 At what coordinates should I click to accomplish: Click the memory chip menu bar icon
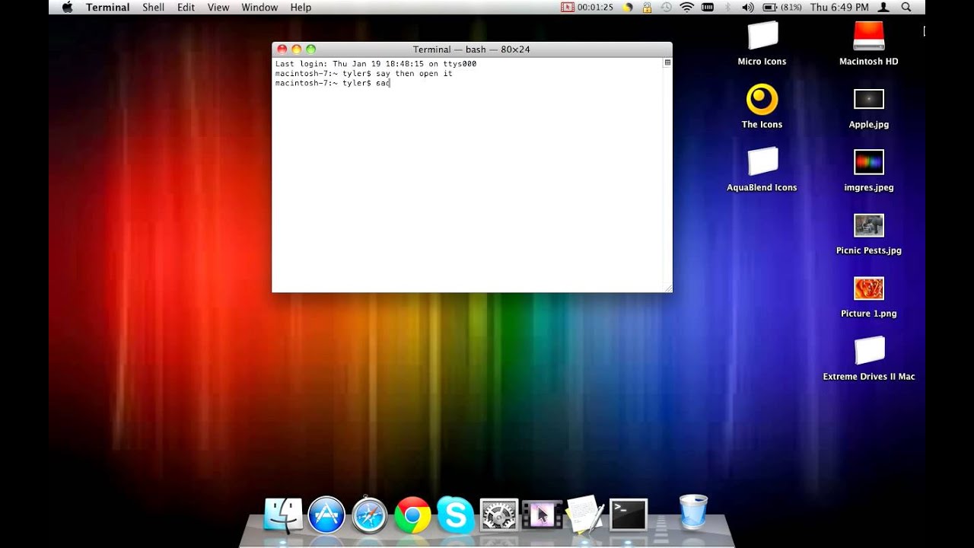click(x=708, y=7)
